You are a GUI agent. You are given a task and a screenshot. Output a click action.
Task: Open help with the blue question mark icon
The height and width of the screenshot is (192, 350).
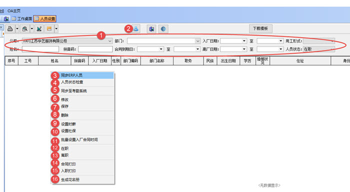pos(163,29)
